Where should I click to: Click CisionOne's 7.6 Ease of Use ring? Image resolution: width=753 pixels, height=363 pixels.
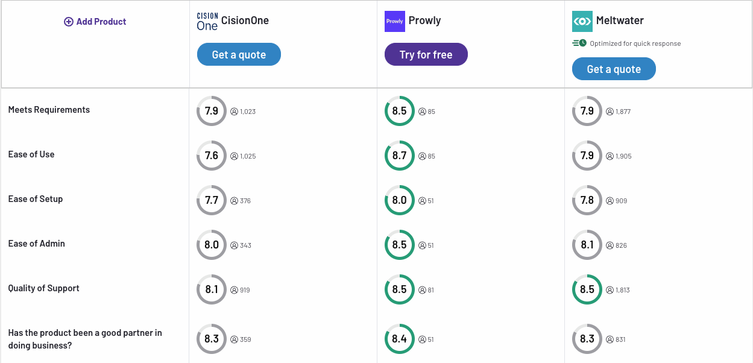212,156
